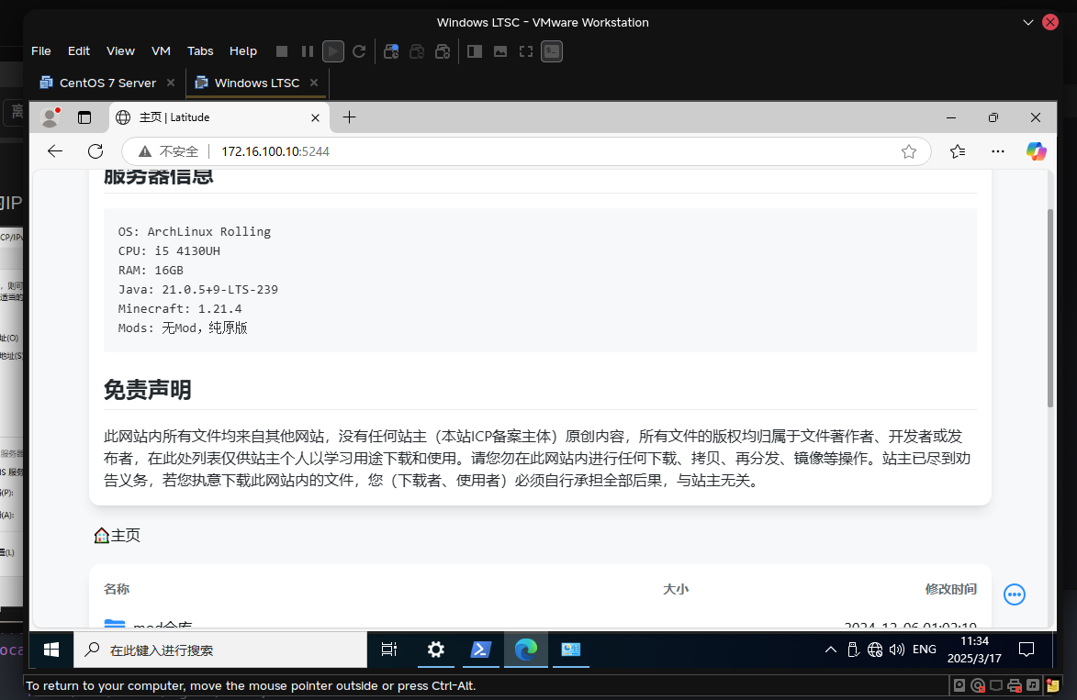The height and width of the screenshot is (700, 1077).
Task: Open Edge's Settings and more menu
Action: (997, 151)
